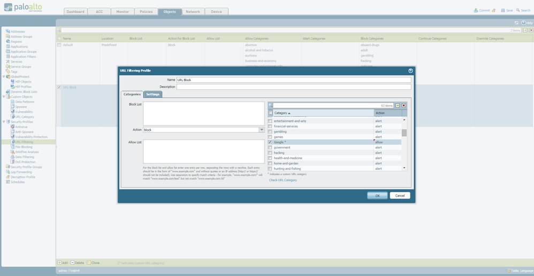
Task: Collapse the Security Profiles tree node
Action: point(4,122)
